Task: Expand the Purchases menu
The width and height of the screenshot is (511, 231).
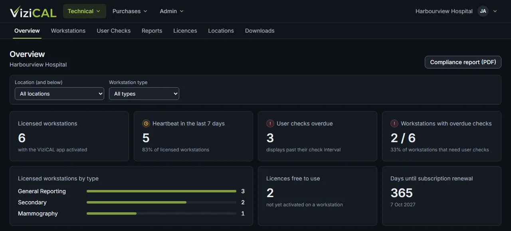Action: [130, 11]
